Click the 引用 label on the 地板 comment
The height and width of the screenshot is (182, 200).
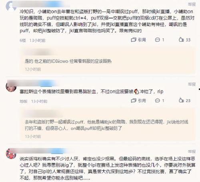(x=142, y=101)
